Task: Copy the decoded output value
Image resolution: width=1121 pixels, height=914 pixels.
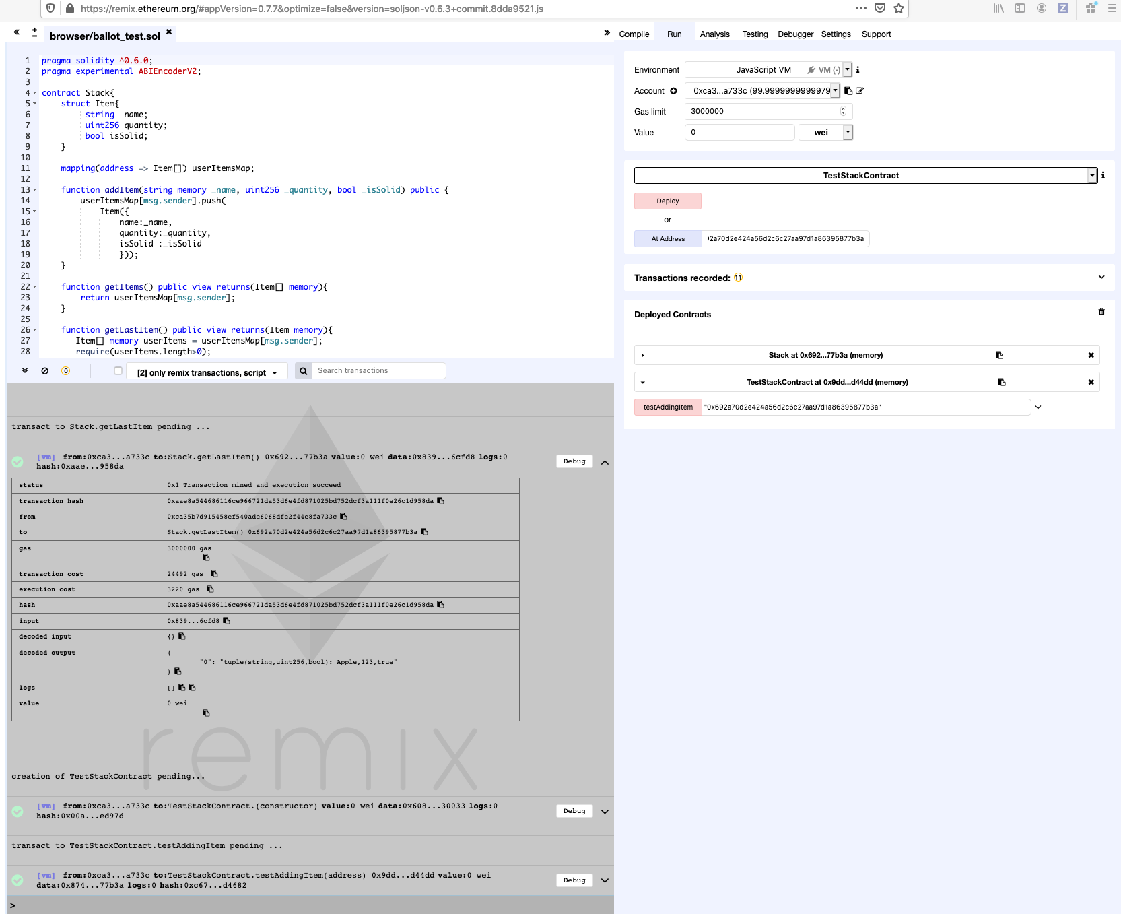Action: pyautogui.click(x=178, y=672)
